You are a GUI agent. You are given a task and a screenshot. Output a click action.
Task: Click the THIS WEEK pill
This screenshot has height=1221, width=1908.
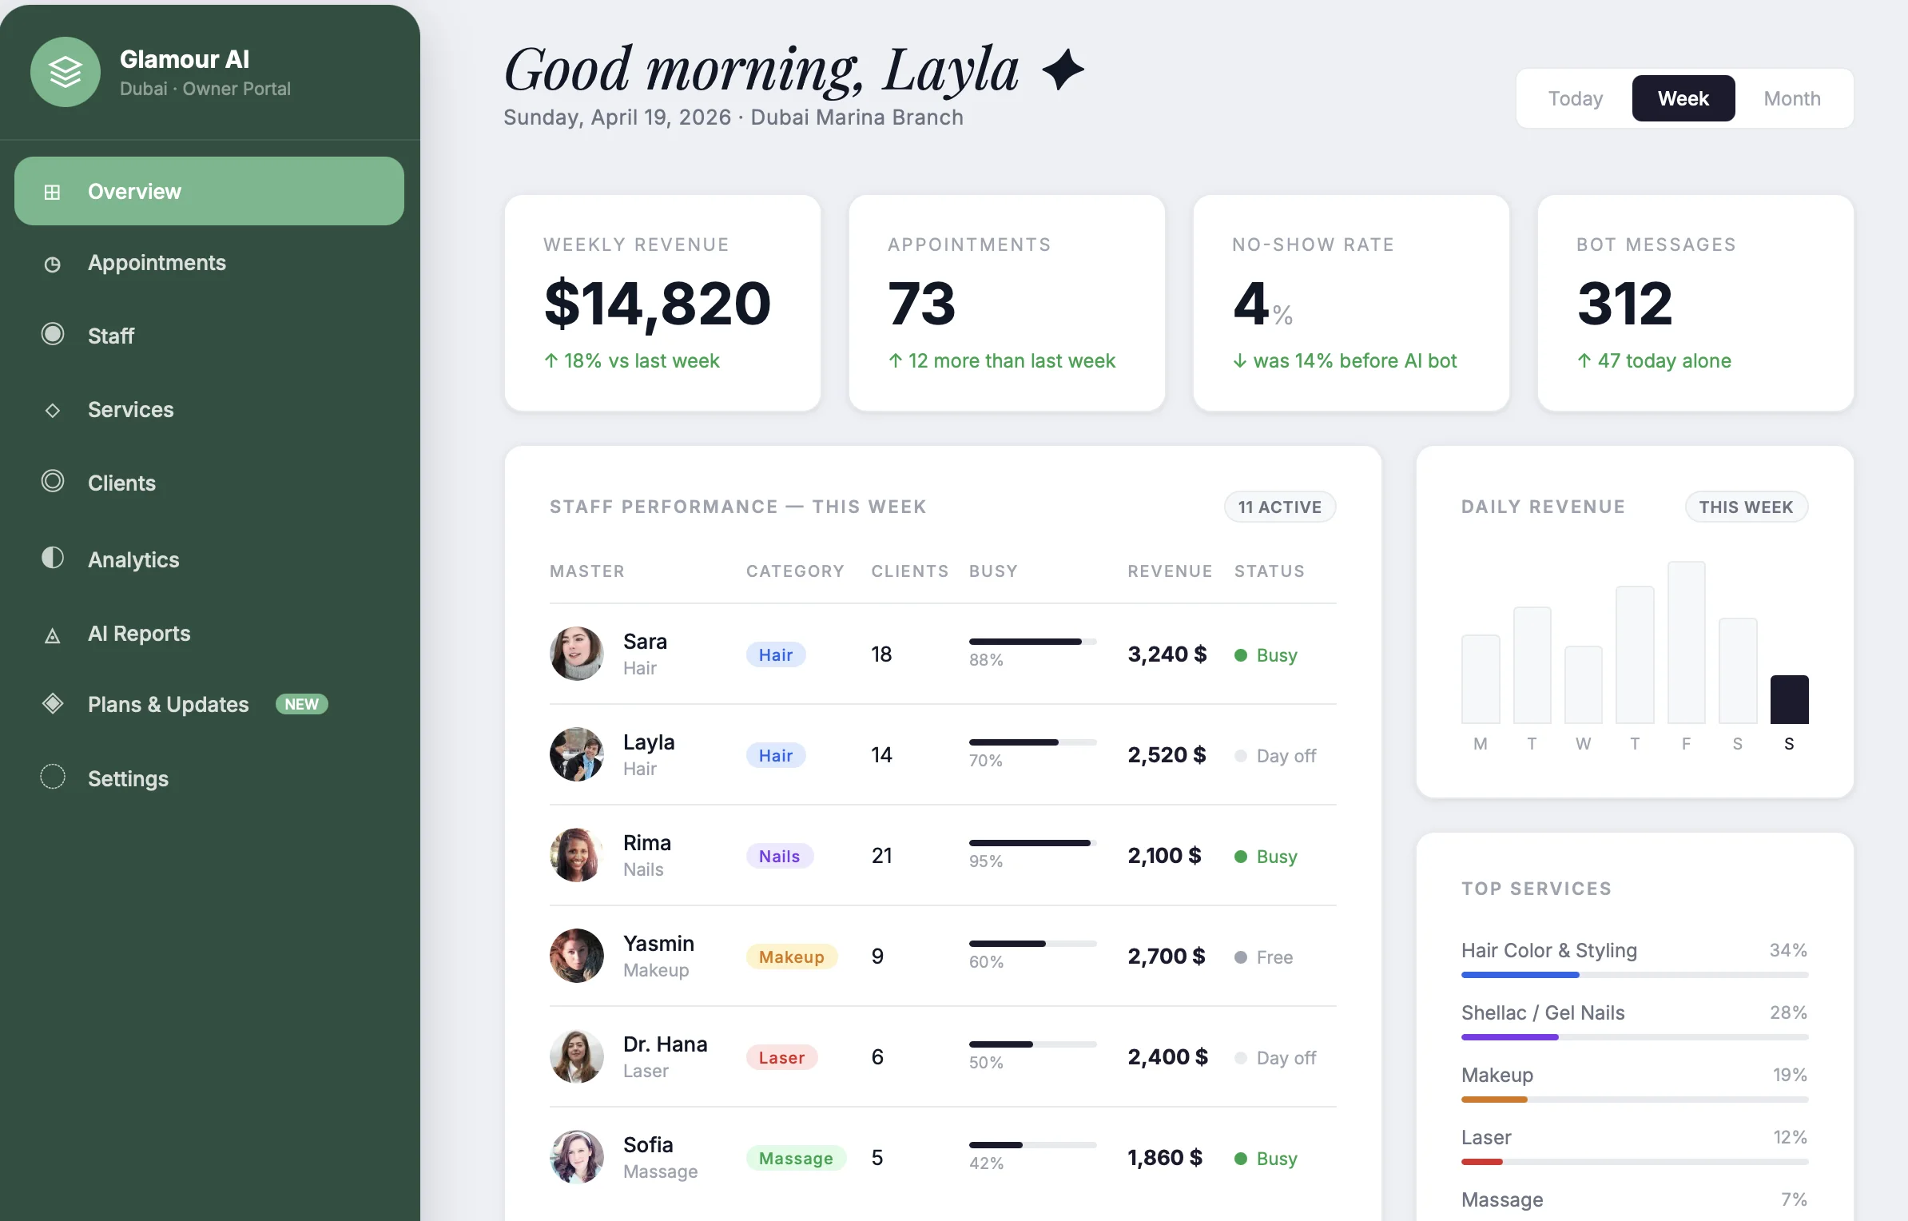coord(1746,507)
